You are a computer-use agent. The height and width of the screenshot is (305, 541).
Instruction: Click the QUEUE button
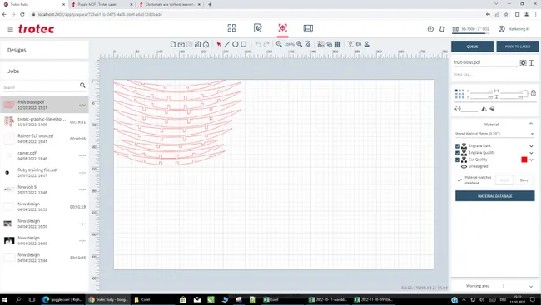[x=473, y=47]
